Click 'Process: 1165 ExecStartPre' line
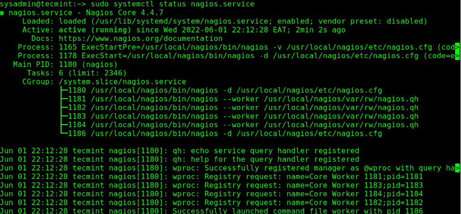The image size is (461, 214). pos(238,47)
